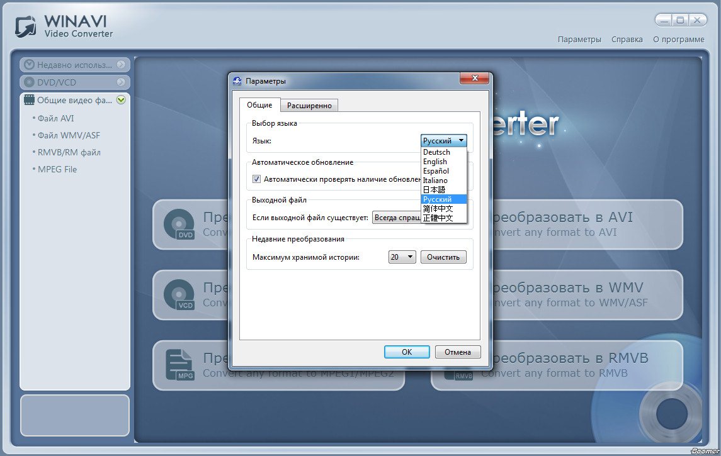Close the Параметры dialog
Viewport: 721px width, 456px height.
pyautogui.click(x=475, y=78)
